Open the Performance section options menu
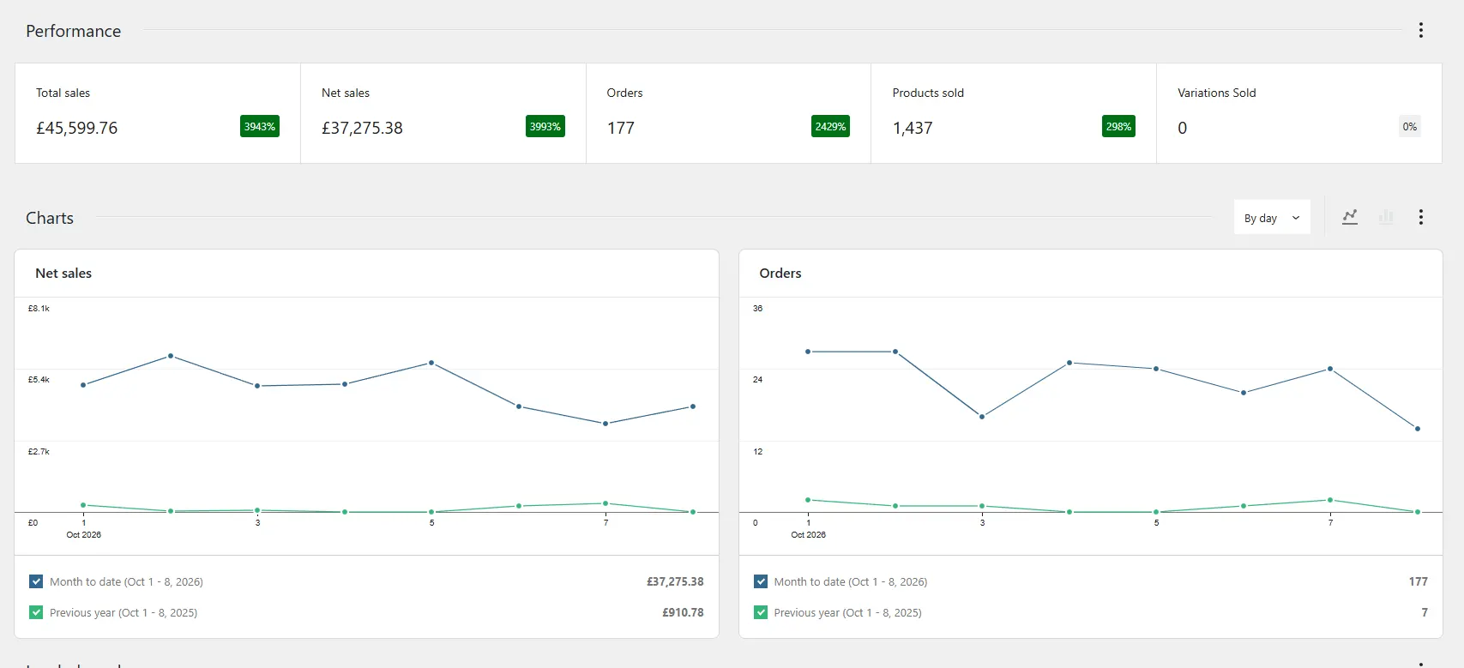The image size is (1464, 668). coord(1421,31)
